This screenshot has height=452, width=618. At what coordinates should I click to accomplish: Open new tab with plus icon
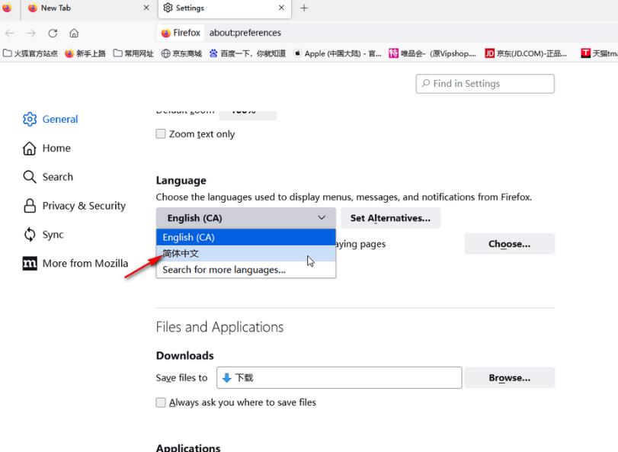point(304,8)
